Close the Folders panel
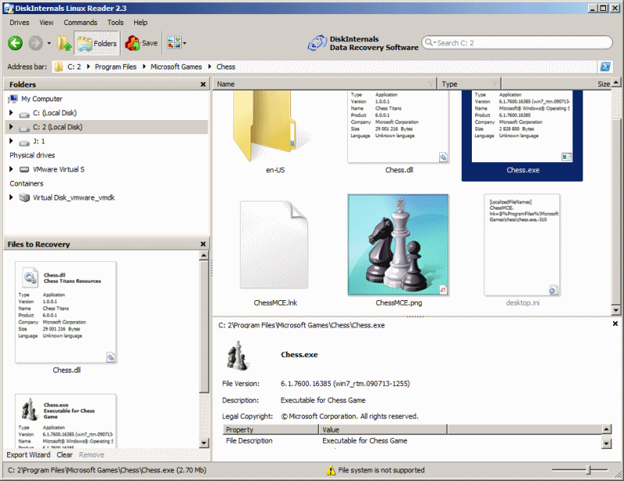Screen dimensions: 624x481 [x=203, y=84]
